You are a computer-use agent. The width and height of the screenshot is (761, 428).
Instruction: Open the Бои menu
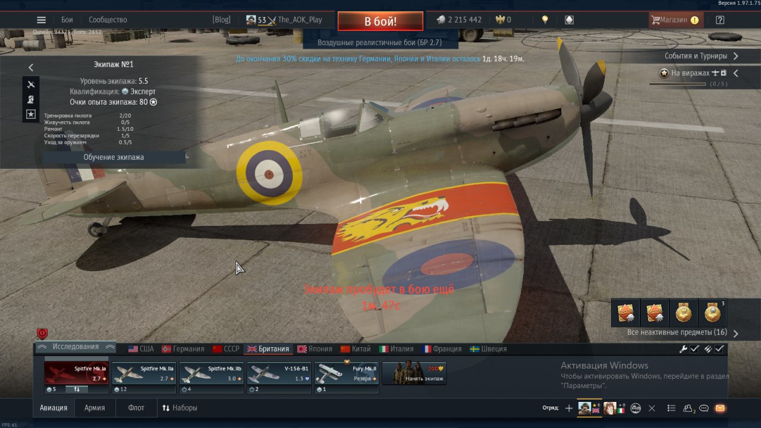coord(67,20)
